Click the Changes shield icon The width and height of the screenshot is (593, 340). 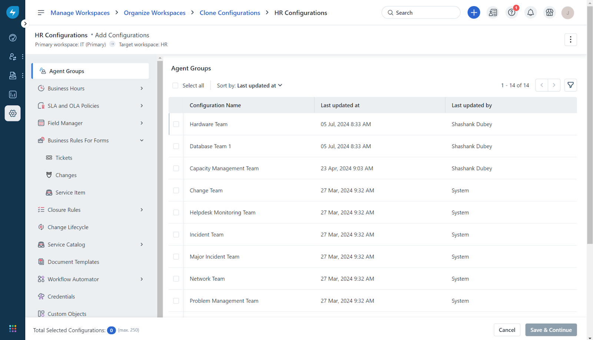pyautogui.click(x=49, y=175)
